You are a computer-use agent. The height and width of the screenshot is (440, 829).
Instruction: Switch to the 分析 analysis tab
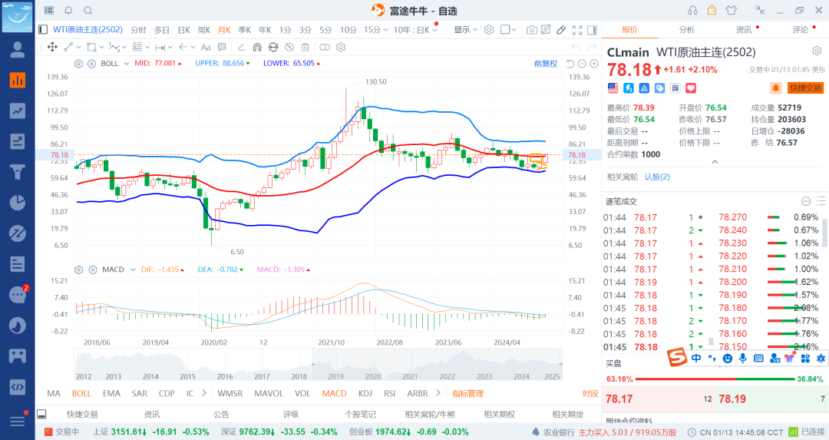[x=686, y=30]
